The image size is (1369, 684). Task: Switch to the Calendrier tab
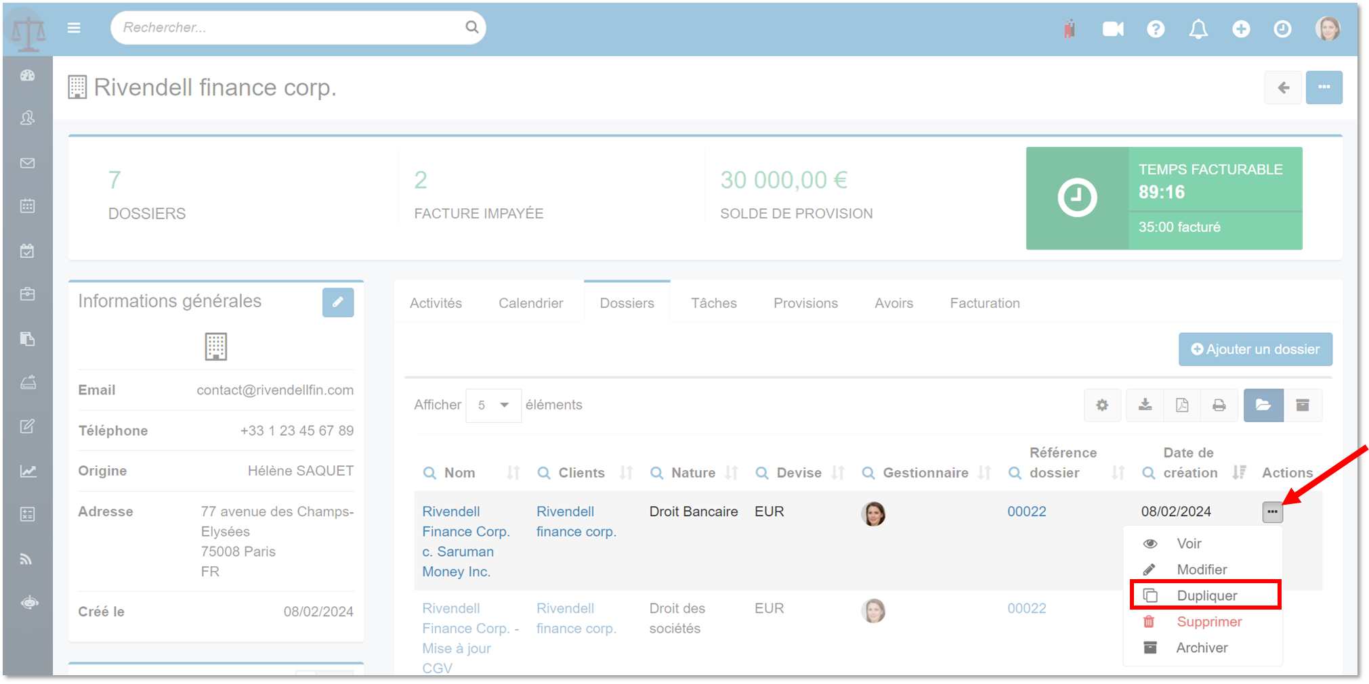pos(531,303)
